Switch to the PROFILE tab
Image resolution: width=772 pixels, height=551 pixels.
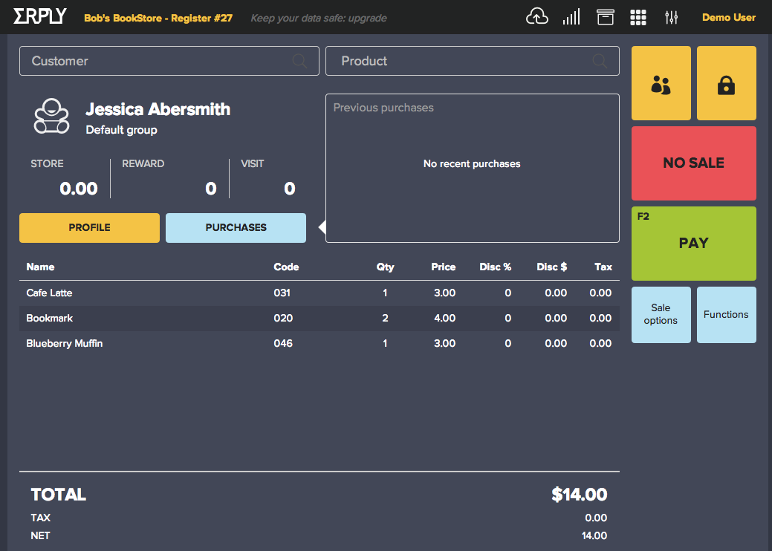click(89, 228)
